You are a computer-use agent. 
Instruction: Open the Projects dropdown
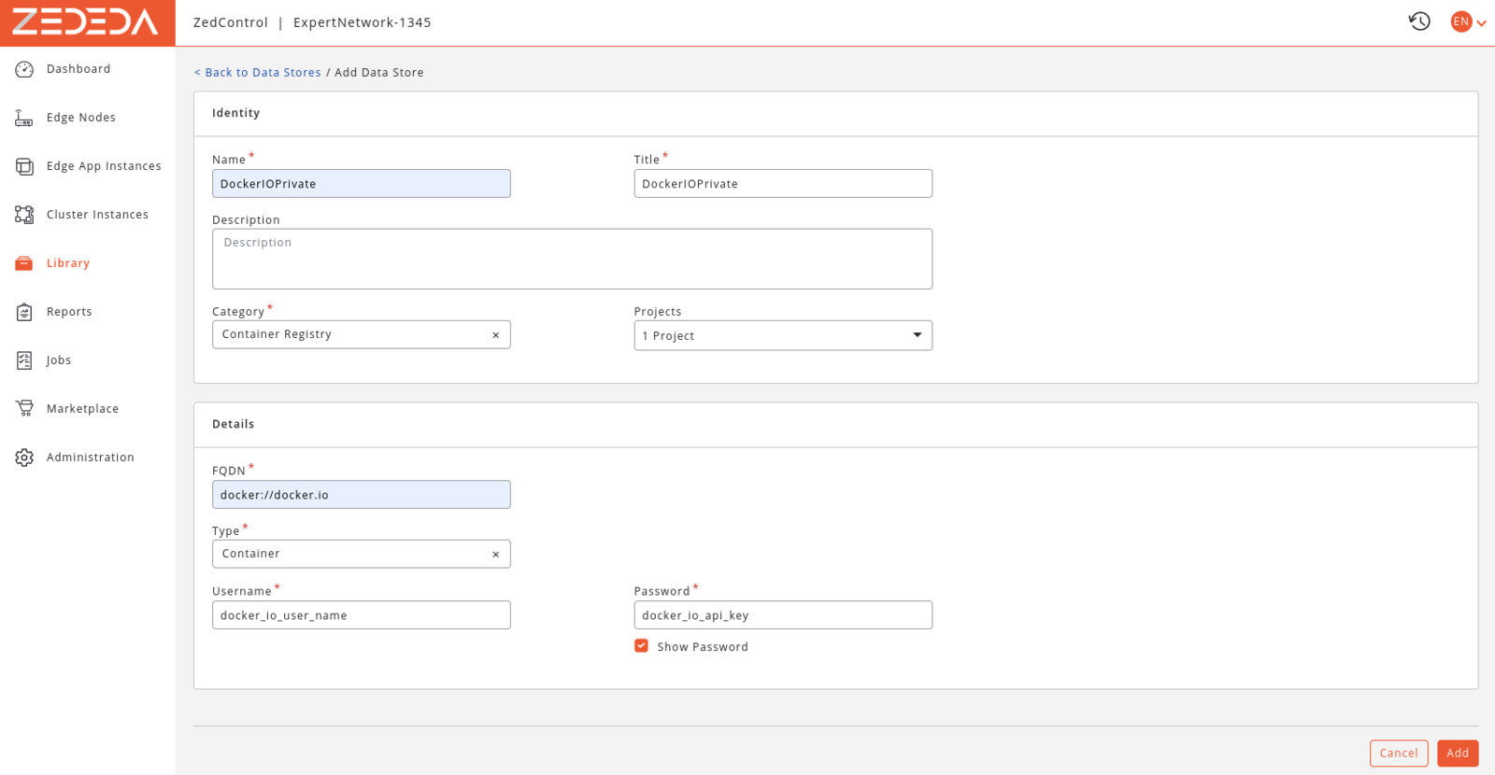(x=783, y=335)
